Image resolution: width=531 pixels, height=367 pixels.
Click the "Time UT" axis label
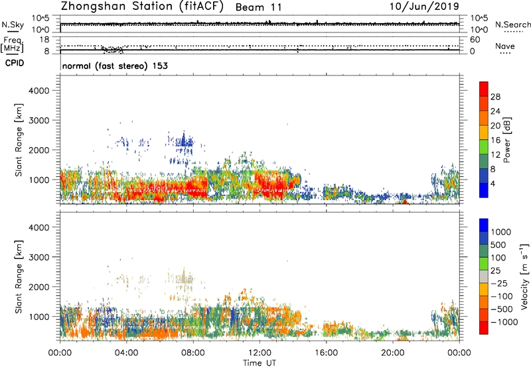260,363
